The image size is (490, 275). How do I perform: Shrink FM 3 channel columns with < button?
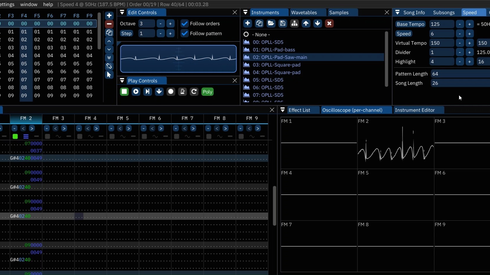pyautogui.click(x=56, y=128)
